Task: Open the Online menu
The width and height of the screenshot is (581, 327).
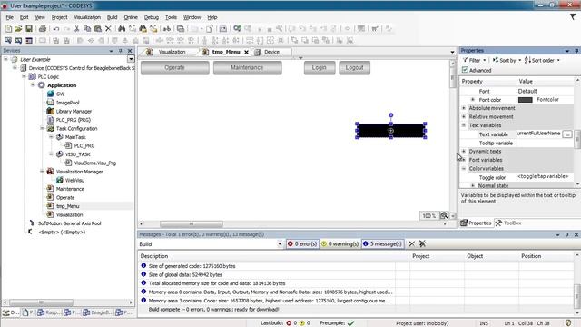Action: coord(131,17)
